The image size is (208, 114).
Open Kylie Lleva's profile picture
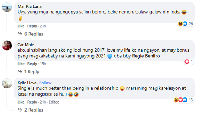(7, 84)
